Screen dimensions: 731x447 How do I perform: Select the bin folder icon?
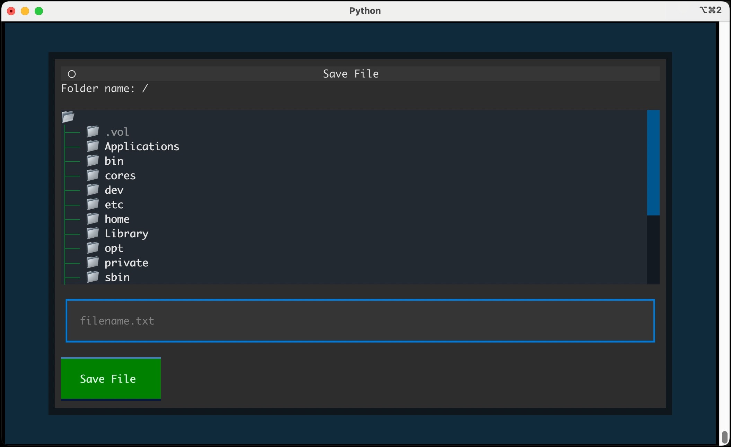93,161
